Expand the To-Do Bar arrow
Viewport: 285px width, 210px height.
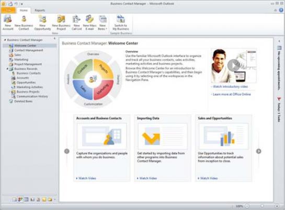tap(279, 41)
